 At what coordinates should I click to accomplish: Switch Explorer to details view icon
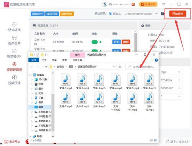pyautogui.click(x=151, y=140)
